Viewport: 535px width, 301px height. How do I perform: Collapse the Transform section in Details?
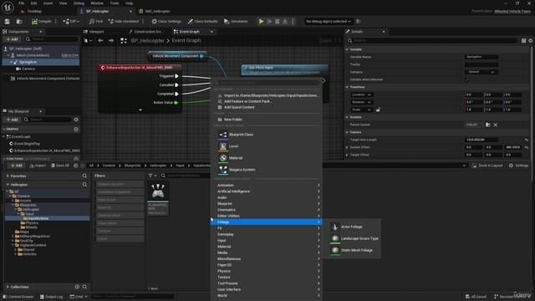(348, 87)
